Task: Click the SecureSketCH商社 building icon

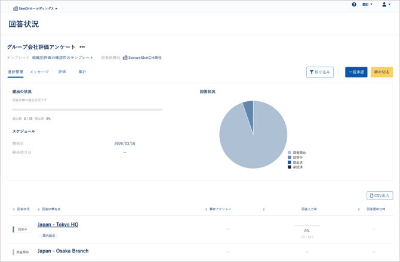Action: pyautogui.click(x=125, y=58)
